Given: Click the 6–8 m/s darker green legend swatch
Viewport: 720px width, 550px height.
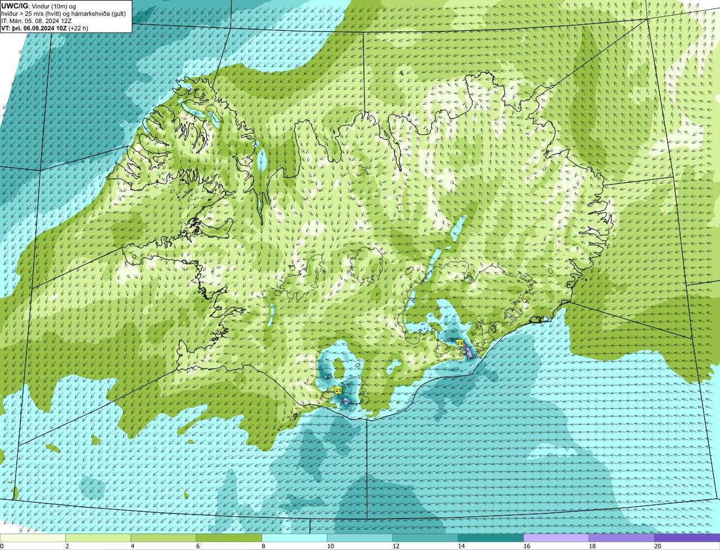Looking at the screenshot, I should click(x=229, y=538).
